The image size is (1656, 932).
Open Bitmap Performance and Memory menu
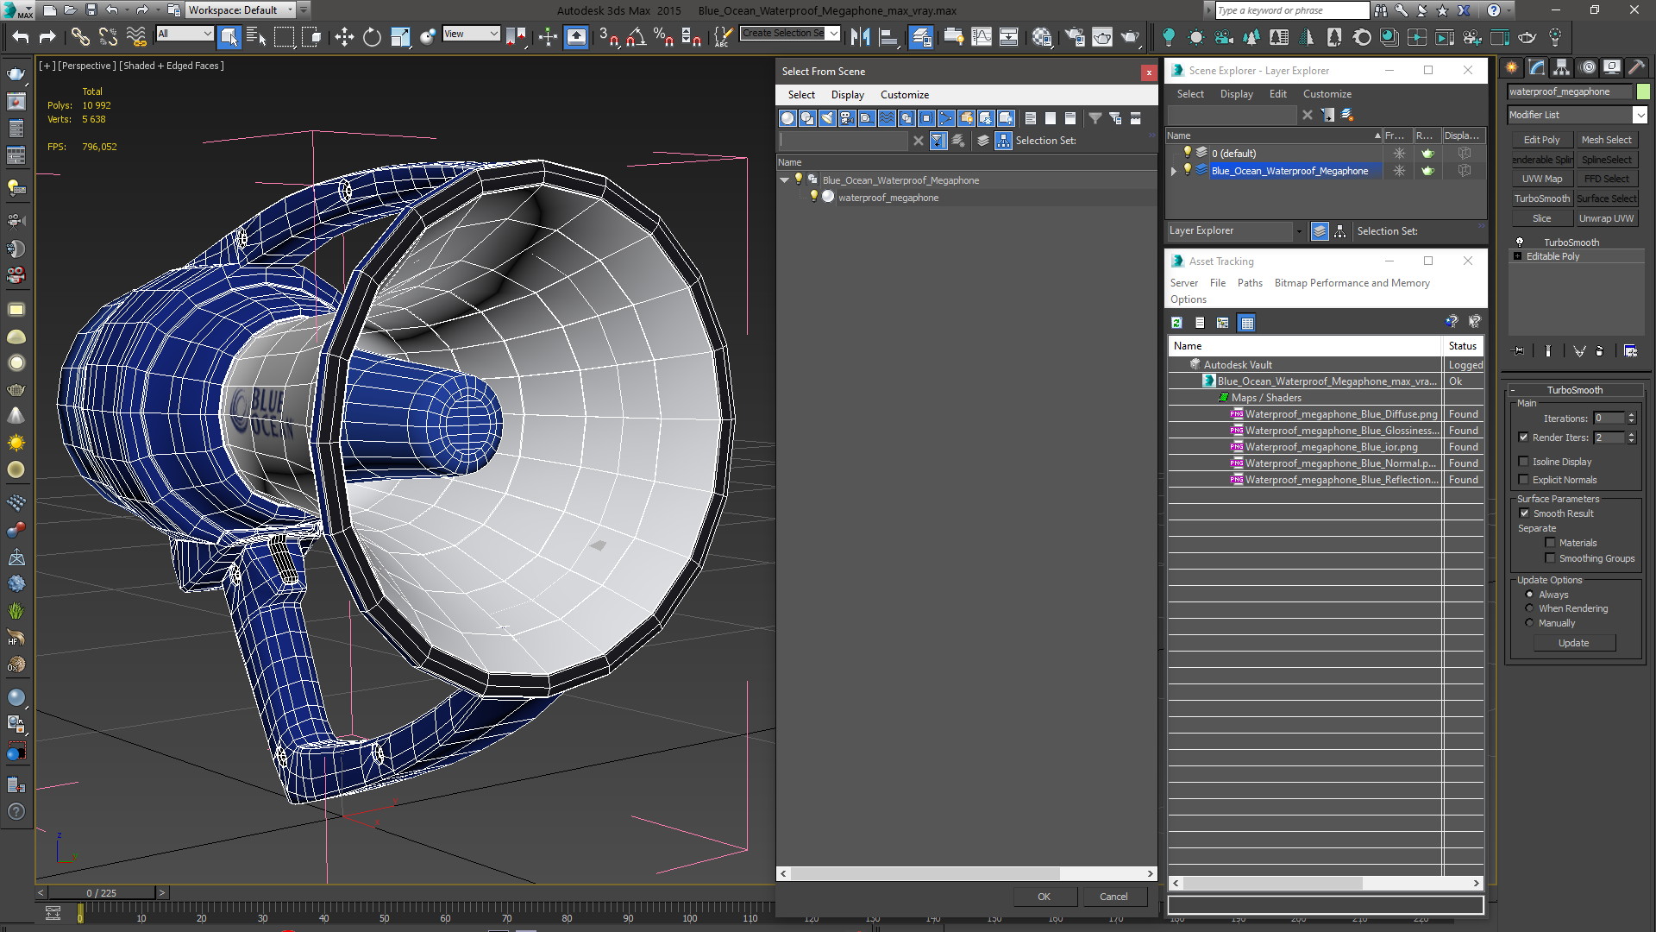point(1352,283)
